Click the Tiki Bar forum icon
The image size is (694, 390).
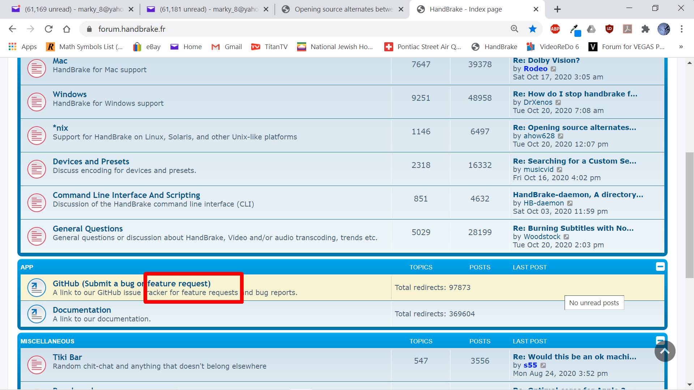[37, 365]
